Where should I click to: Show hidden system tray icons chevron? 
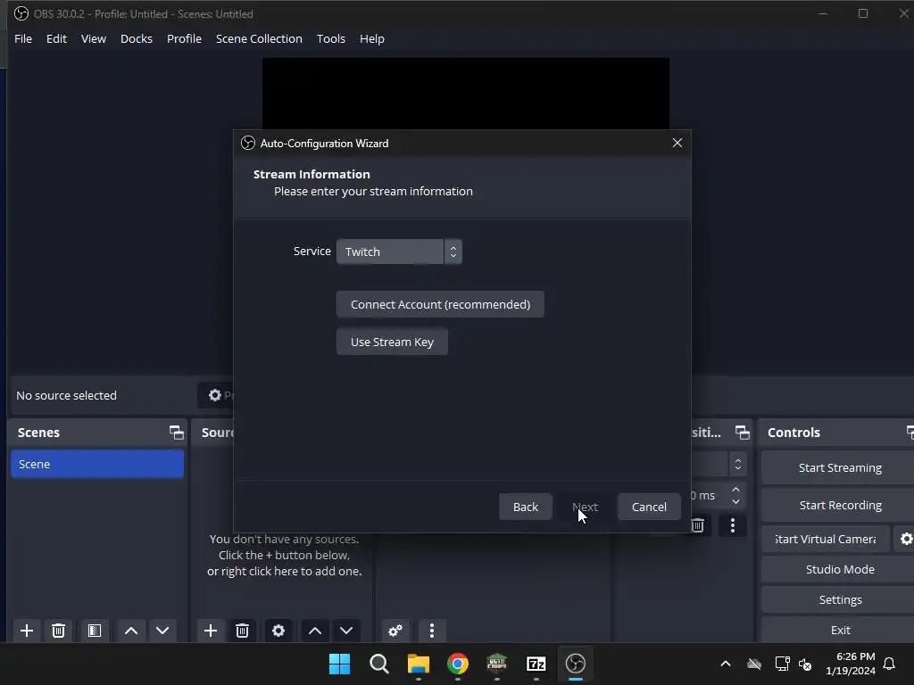point(725,664)
